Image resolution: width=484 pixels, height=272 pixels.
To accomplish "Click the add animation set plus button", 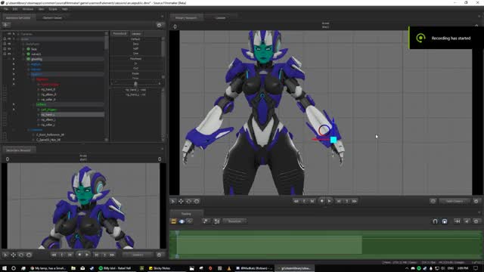I will [6, 25].
